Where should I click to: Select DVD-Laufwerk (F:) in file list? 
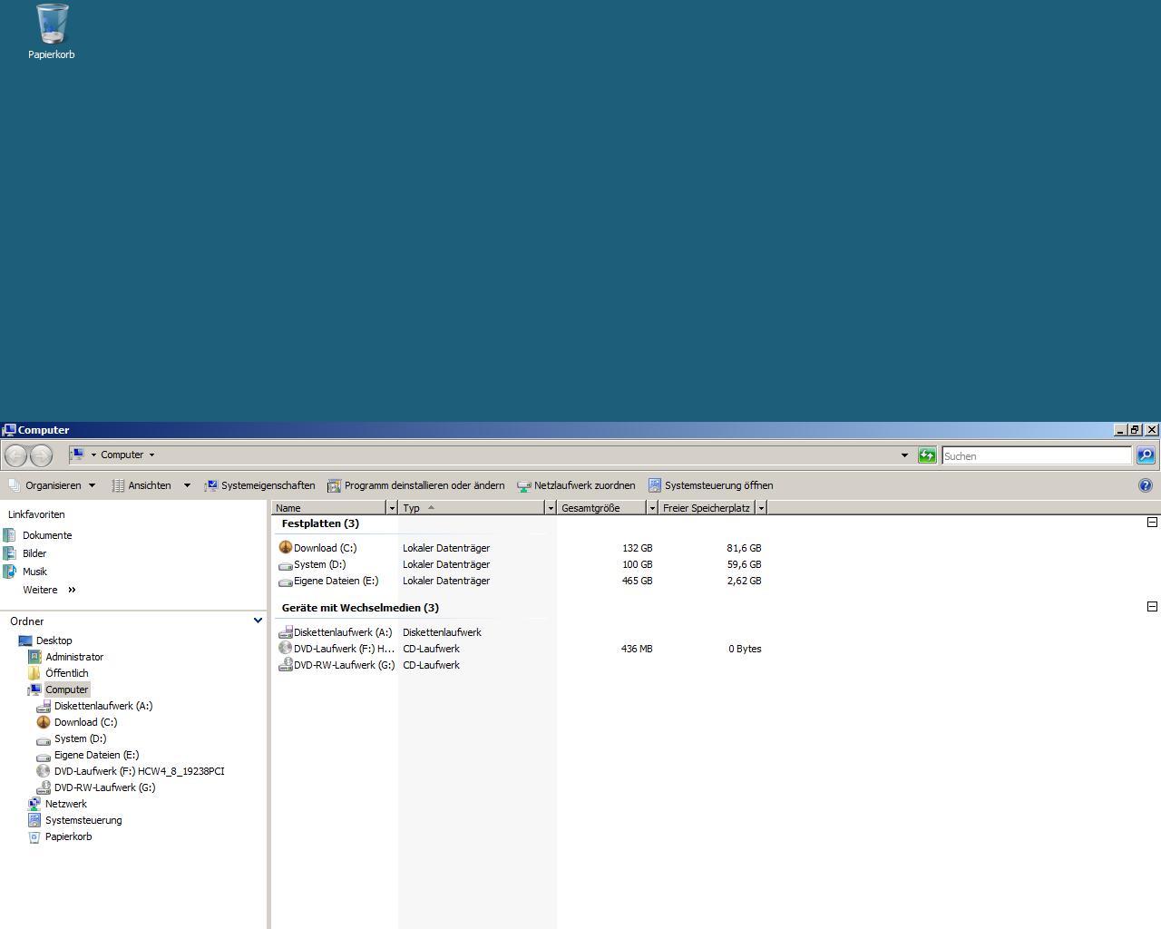coord(343,649)
